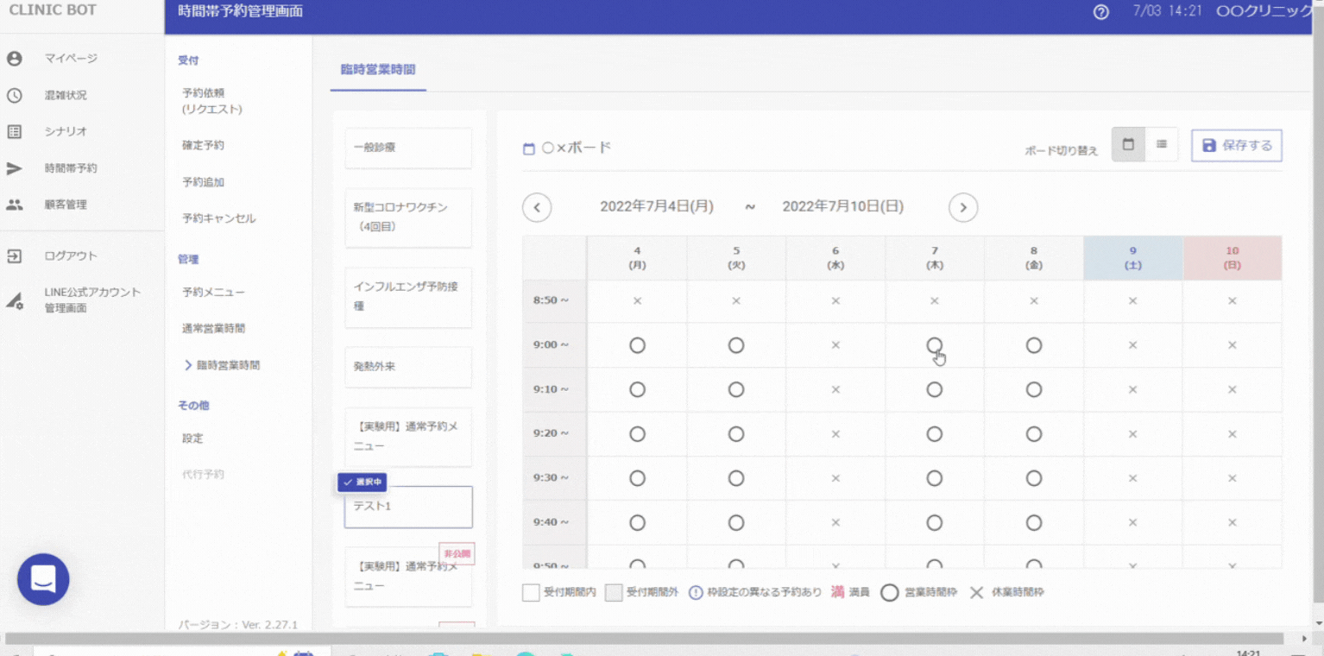Go to the previous week arrow
The image size is (1324, 656).
coord(537,207)
